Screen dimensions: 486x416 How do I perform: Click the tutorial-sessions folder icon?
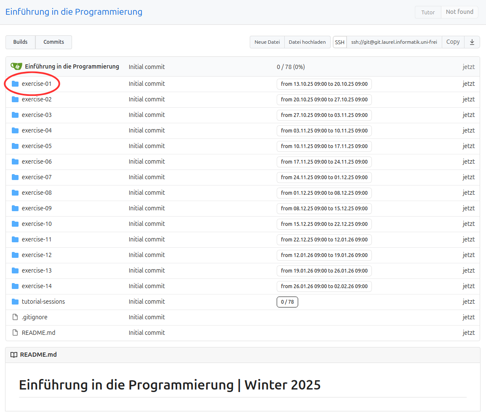click(15, 302)
